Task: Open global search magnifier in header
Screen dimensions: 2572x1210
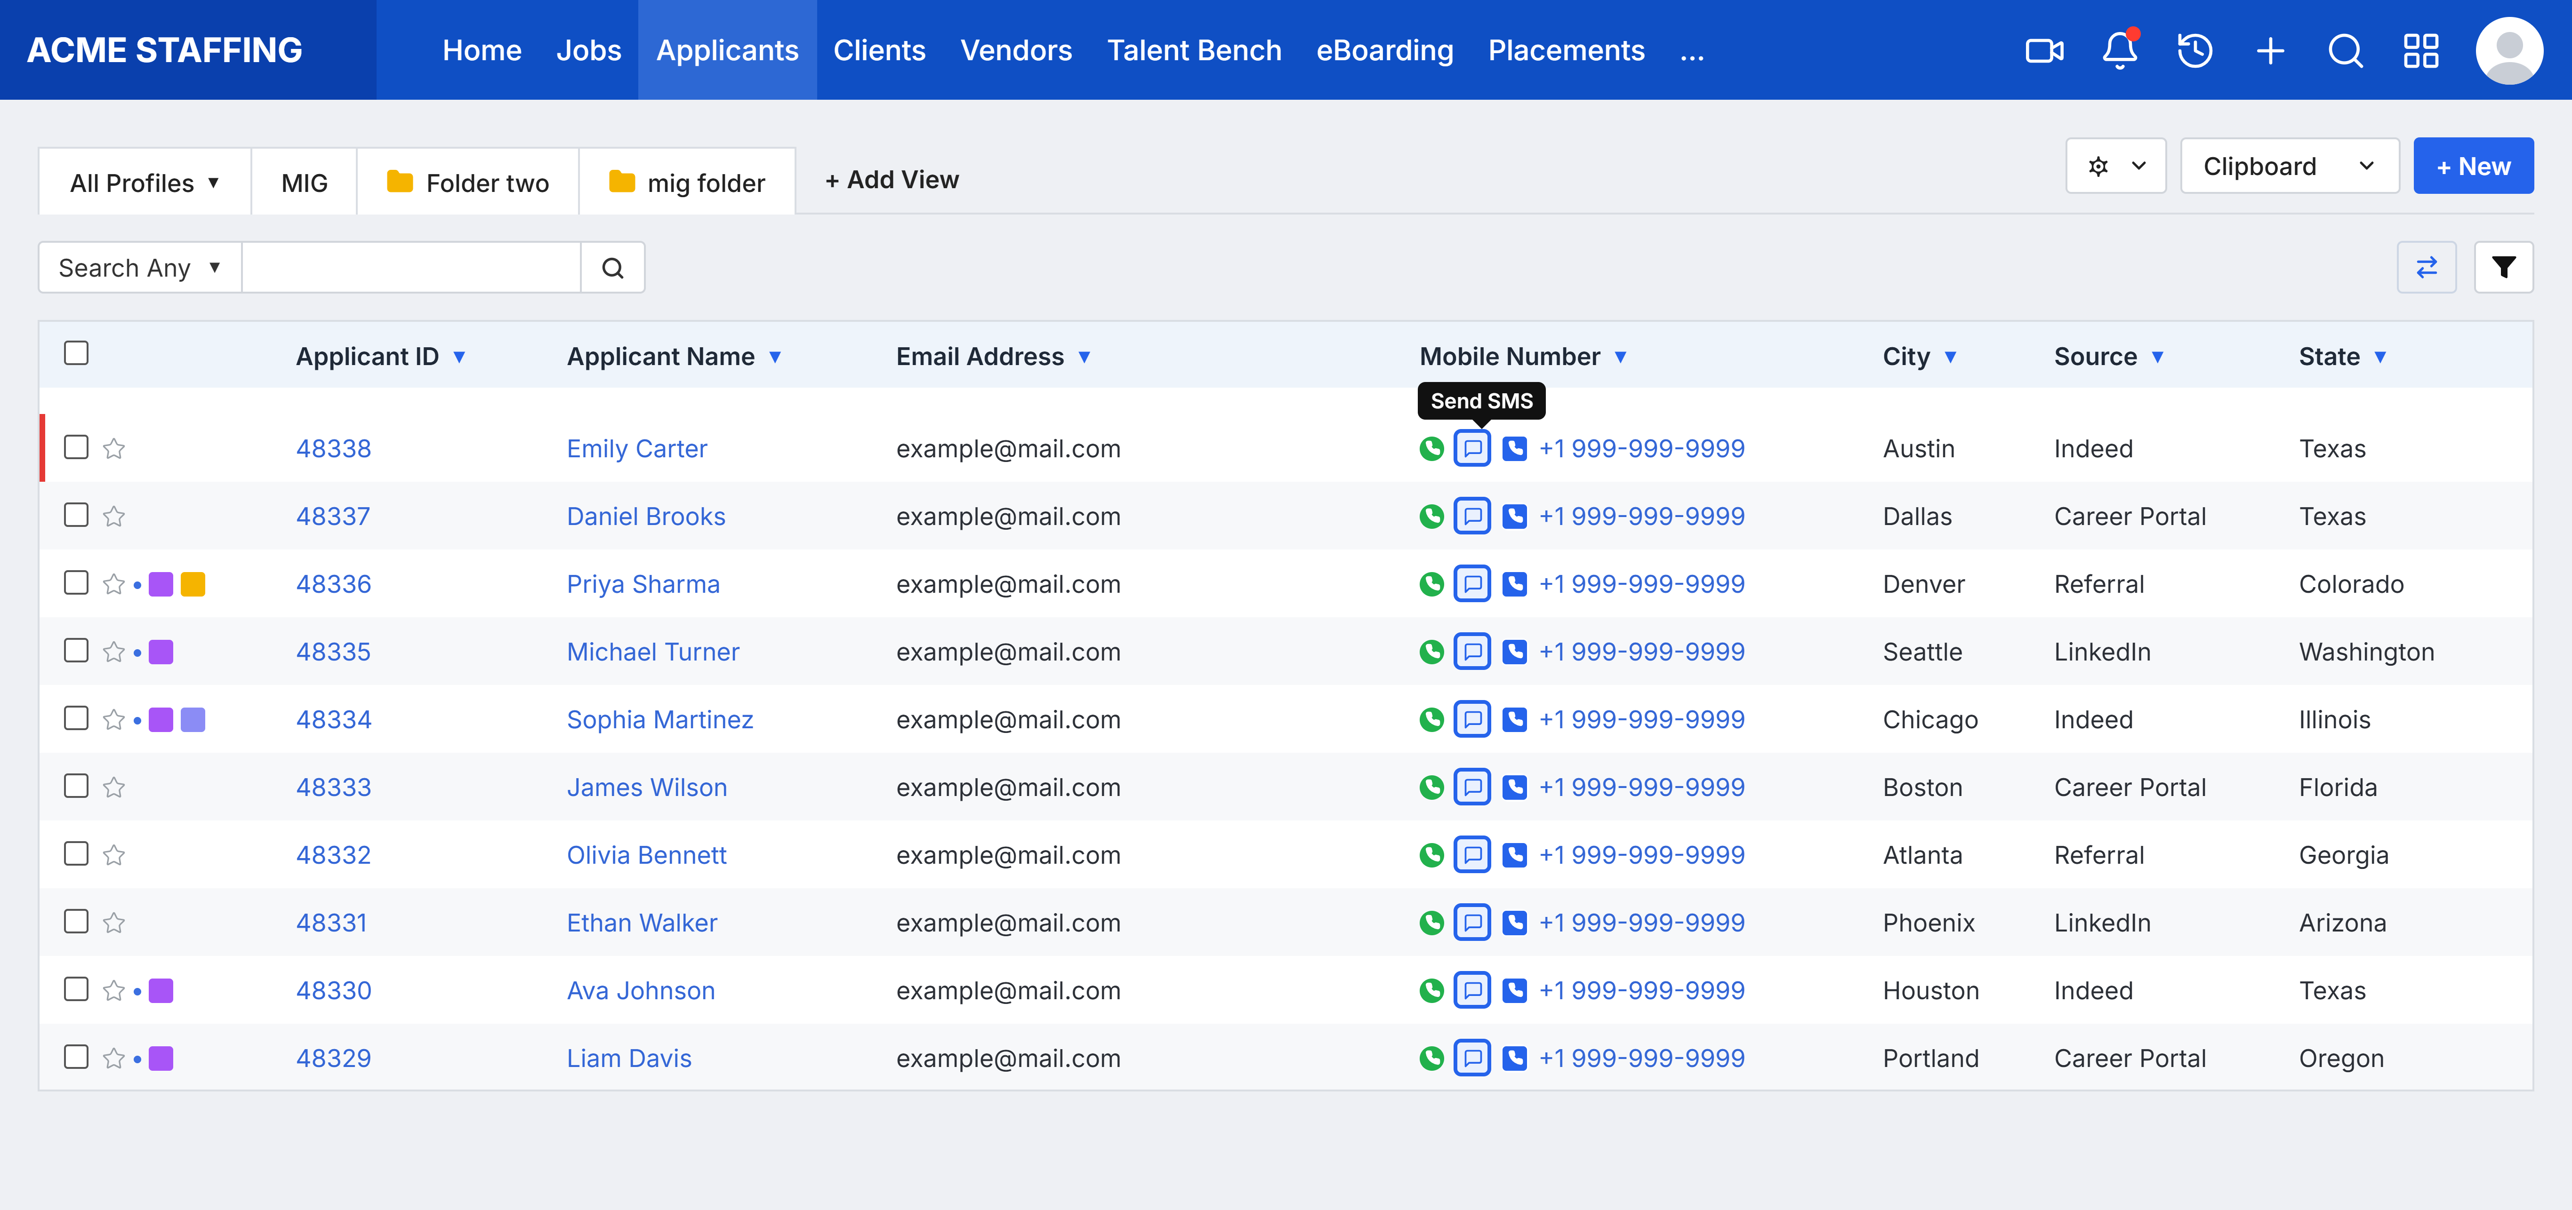Action: point(2346,50)
